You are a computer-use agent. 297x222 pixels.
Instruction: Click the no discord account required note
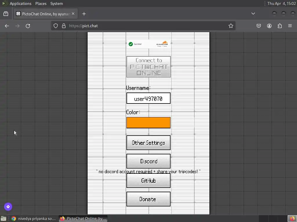(x=148, y=171)
